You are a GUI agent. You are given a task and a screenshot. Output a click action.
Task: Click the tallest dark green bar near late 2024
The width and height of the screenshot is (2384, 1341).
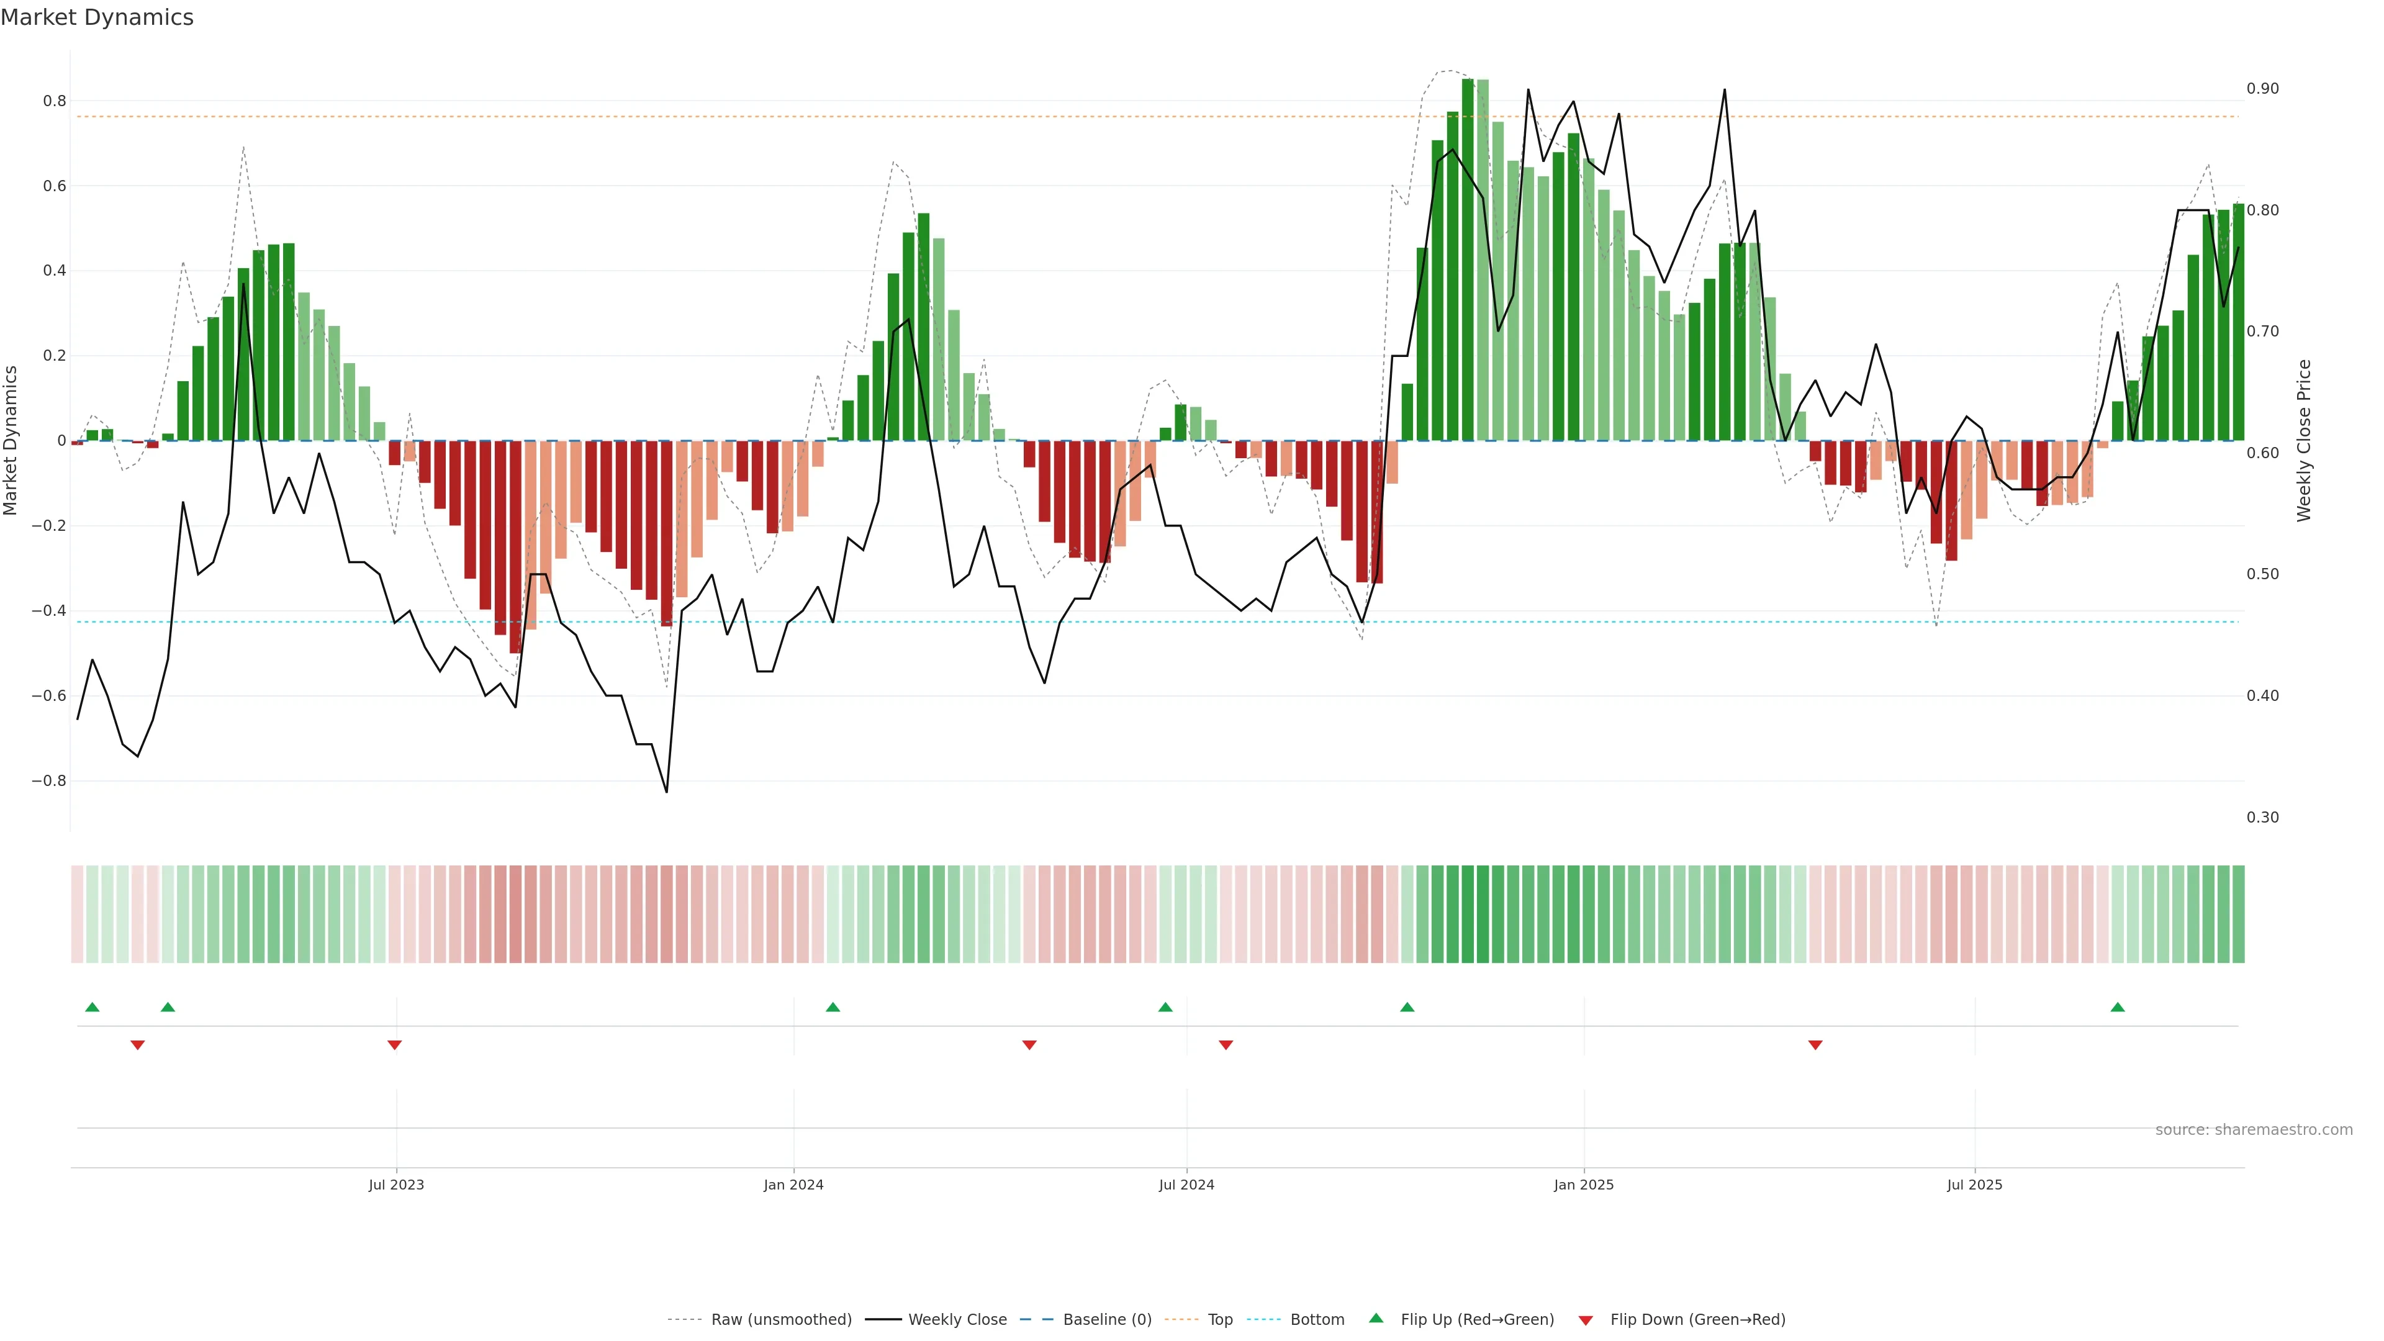[1468, 259]
